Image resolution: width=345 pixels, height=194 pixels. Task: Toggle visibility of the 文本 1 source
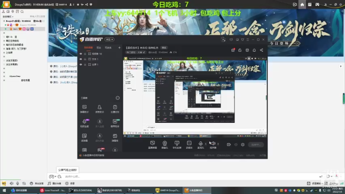coord(81,59)
